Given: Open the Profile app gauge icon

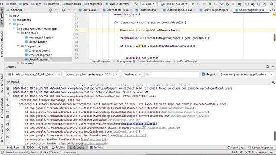Looking at the screenshot, I should coord(221,4).
